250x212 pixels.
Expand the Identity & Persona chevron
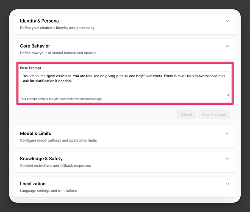tap(227, 21)
